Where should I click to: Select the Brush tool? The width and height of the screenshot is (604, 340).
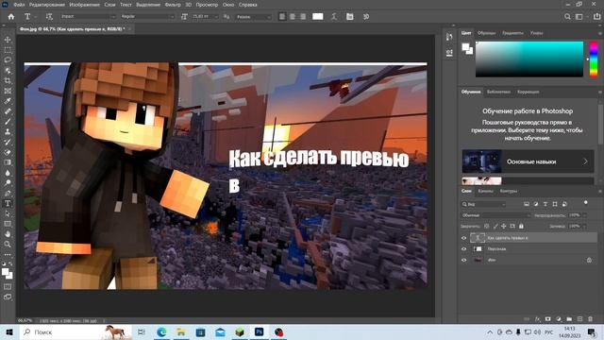point(8,122)
